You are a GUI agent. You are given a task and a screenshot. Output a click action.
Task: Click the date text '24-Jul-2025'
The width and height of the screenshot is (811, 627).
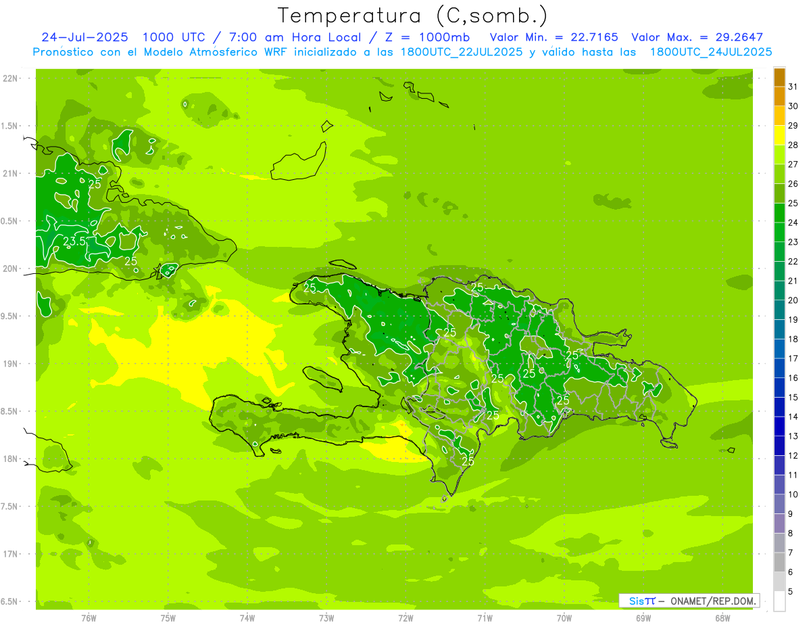(84, 37)
